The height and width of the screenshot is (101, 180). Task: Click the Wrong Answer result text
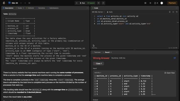coord(101,58)
